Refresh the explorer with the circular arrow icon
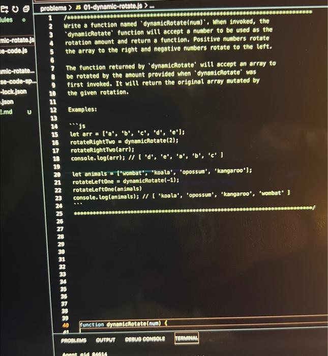This screenshot has height=356, width=328. click(15, 9)
